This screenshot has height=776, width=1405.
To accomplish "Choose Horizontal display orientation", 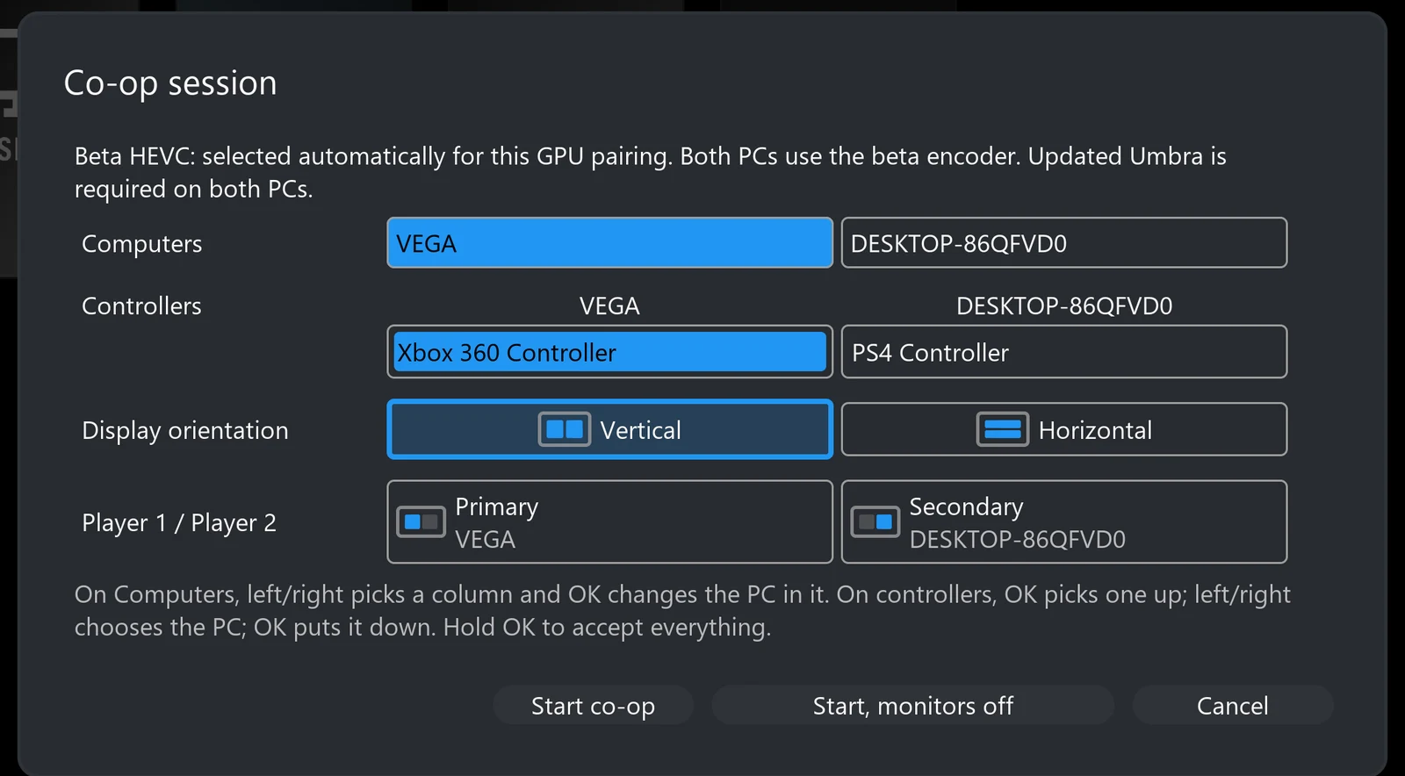I will [1064, 429].
